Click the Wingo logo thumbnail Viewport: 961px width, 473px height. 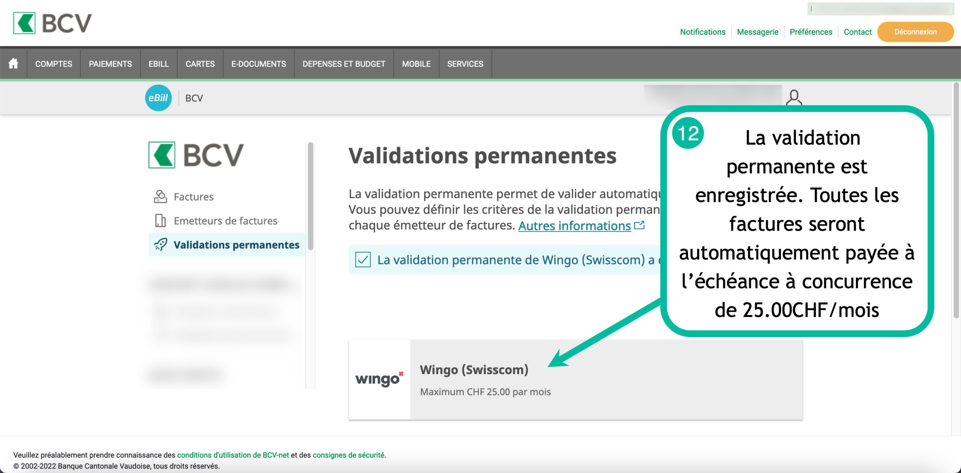(x=379, y=379)
